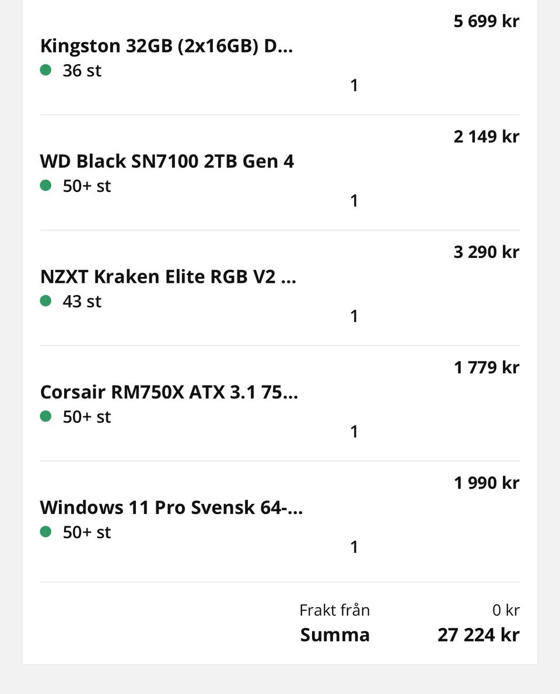Click green stock dot for Windows 11 Pro
This screenshot has width=560, height=694.
(x=46, y=532)
